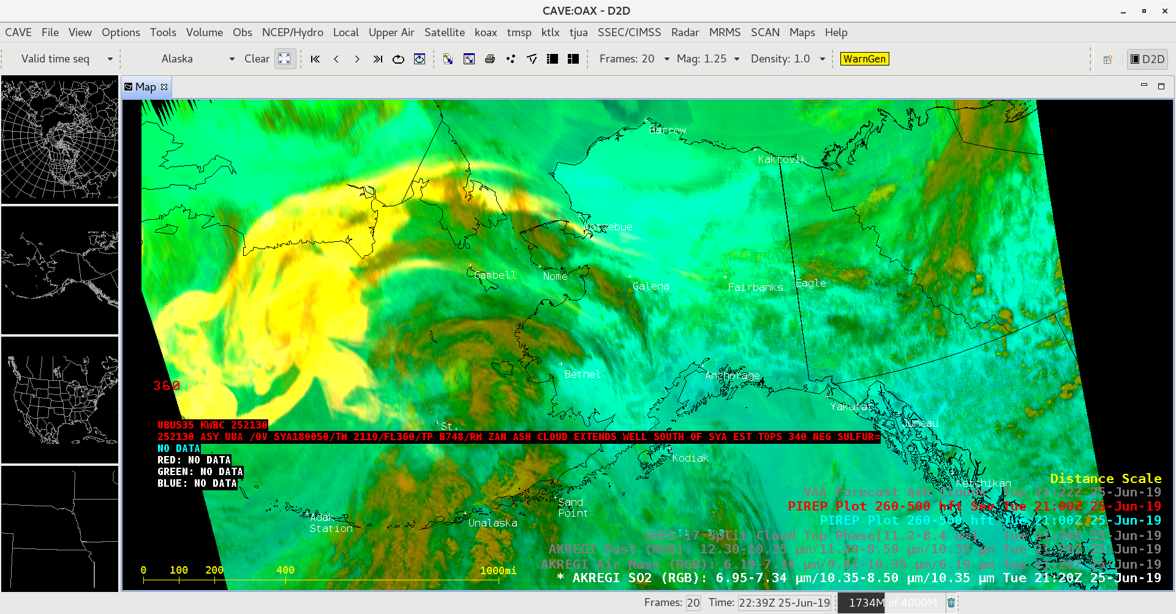Screen dimensions: 1176x614
Task: Click the open perspective icon
Action: coord(1108,59)
